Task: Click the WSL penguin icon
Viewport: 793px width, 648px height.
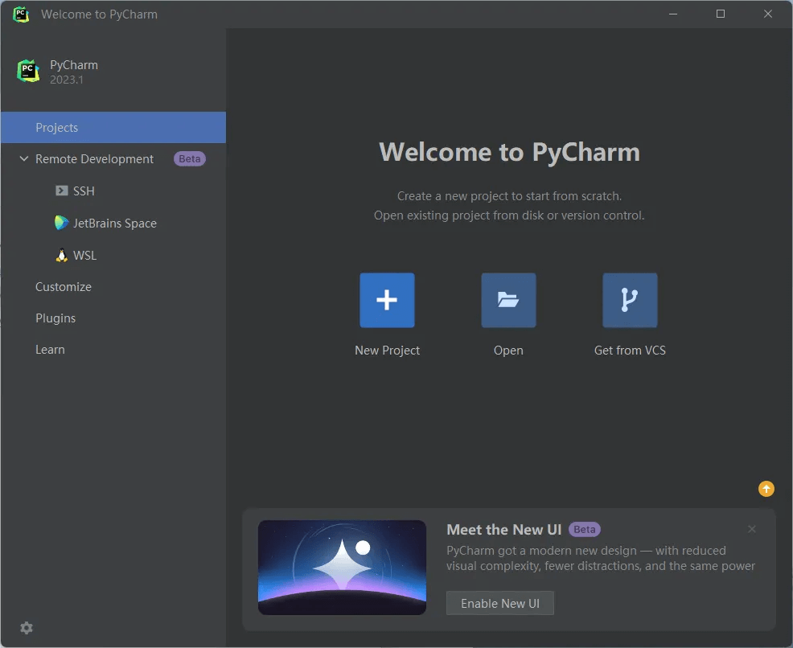Action: coord(62,255)
